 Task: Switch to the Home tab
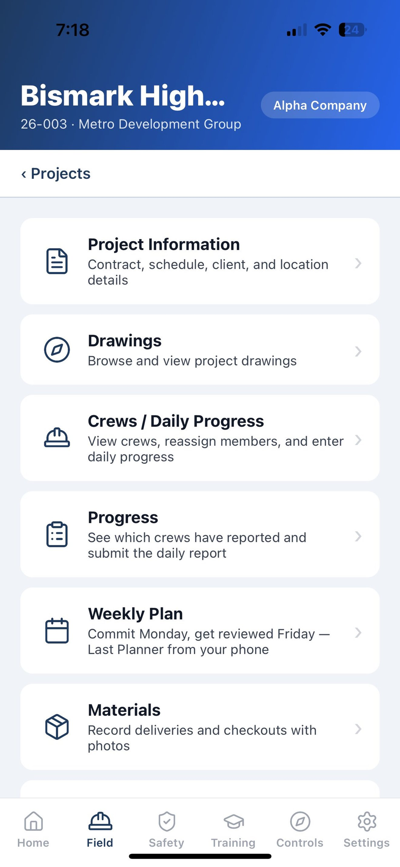33,830
